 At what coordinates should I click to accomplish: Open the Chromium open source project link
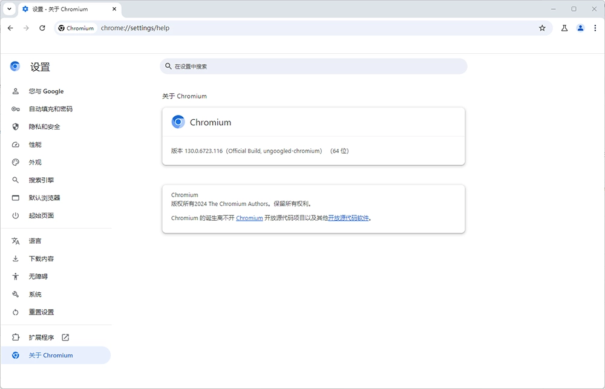point(249,218)
